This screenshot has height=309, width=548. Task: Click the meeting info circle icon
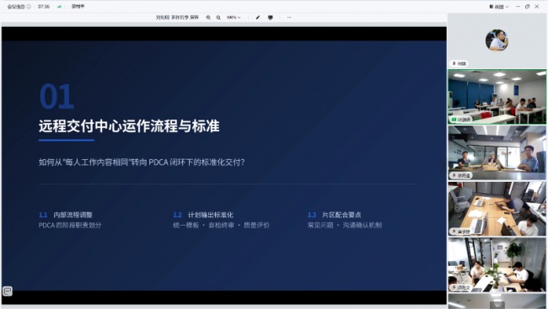point(29,6)
